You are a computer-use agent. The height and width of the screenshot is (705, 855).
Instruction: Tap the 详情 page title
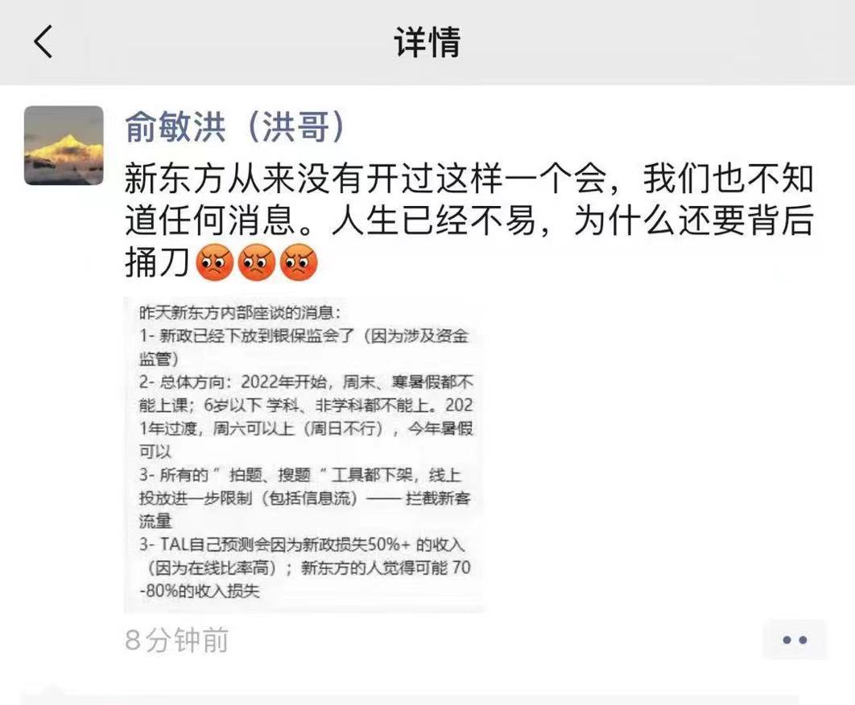coord(427,41)
